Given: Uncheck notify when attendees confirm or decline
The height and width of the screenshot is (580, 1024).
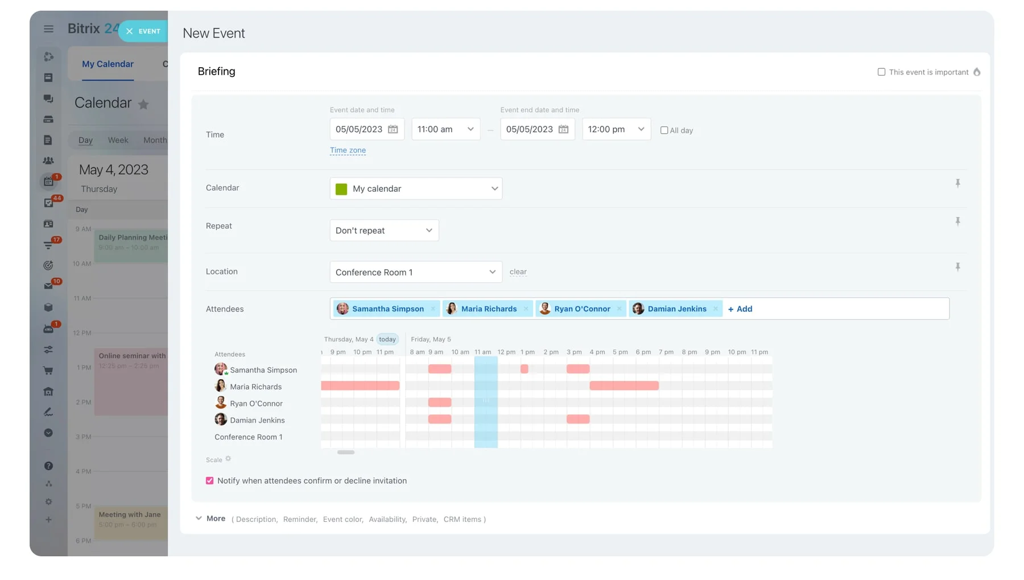Looking at the screenshot, I should click(x=210, y=481).
